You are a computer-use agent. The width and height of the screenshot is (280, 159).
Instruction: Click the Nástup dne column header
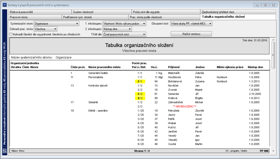pos(255,67)
